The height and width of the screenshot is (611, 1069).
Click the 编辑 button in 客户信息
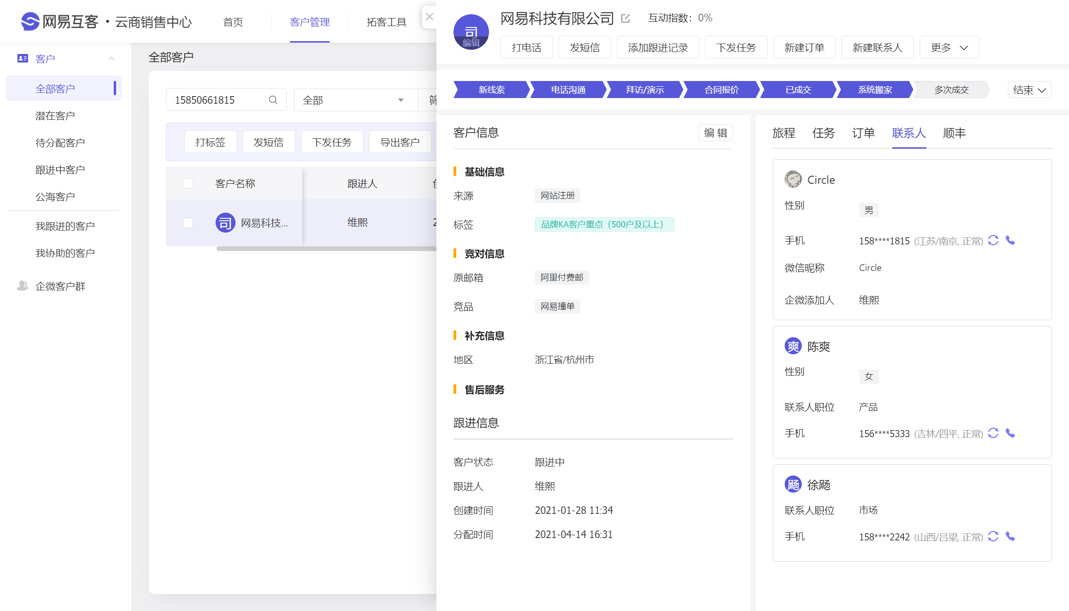716,133
